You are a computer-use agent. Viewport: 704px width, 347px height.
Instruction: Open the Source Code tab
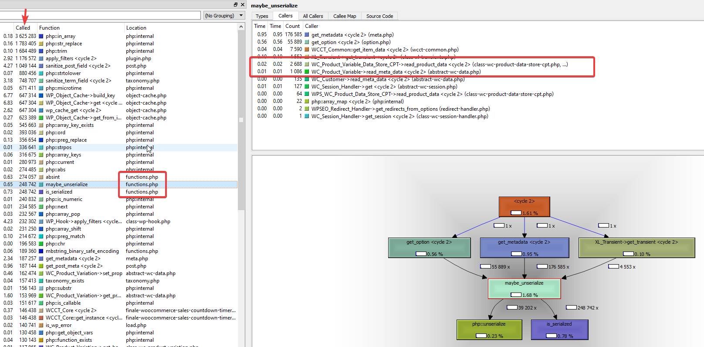[x=379, y=16]
